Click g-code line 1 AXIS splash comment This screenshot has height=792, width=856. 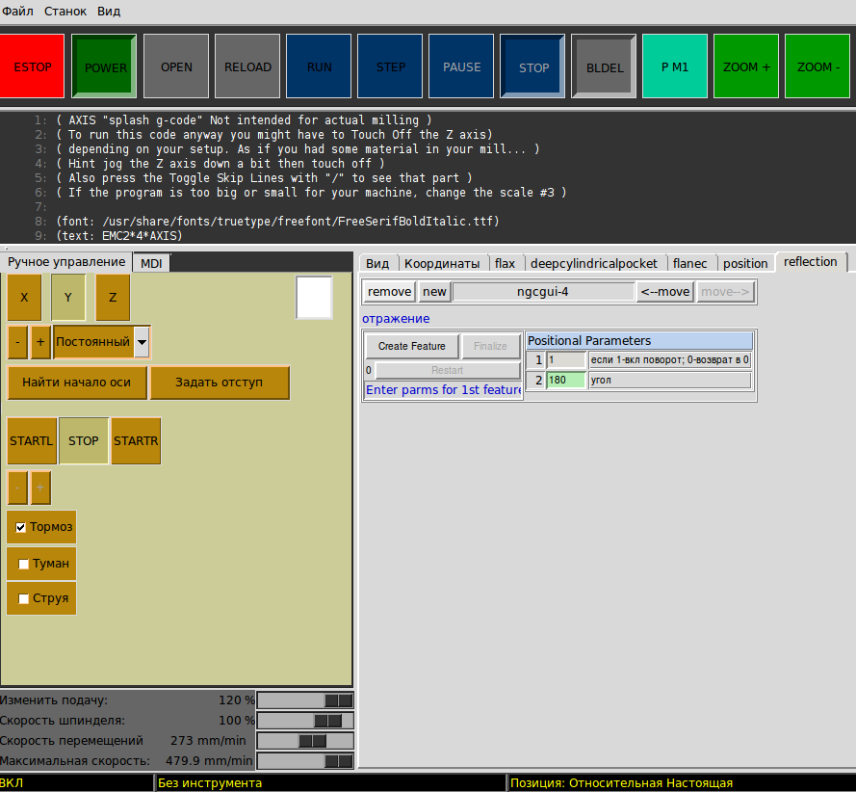tap(244, 120)
